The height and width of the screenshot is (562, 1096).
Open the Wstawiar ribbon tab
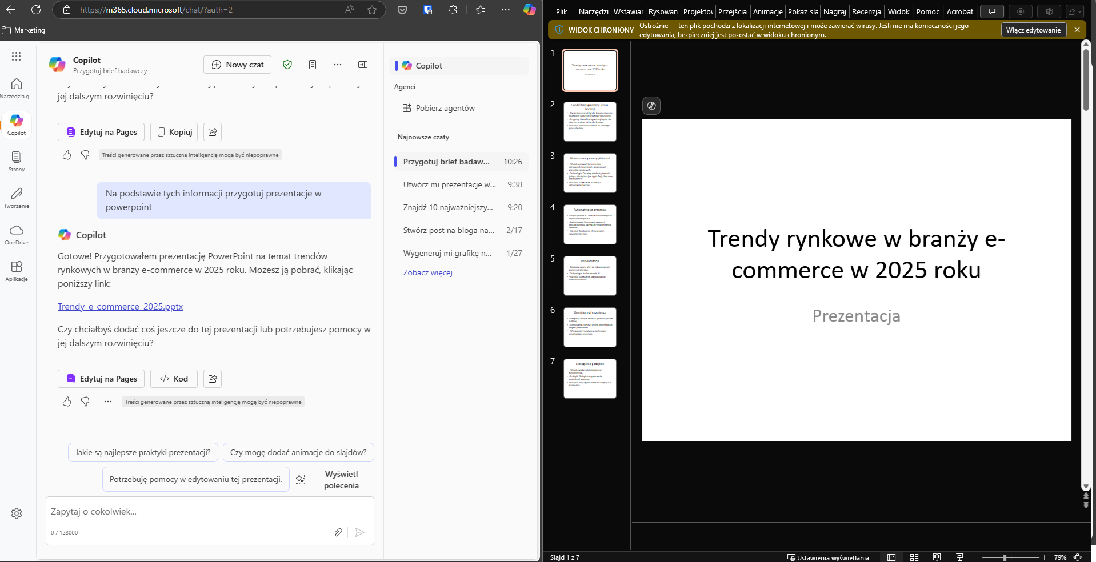coord(628,11)
